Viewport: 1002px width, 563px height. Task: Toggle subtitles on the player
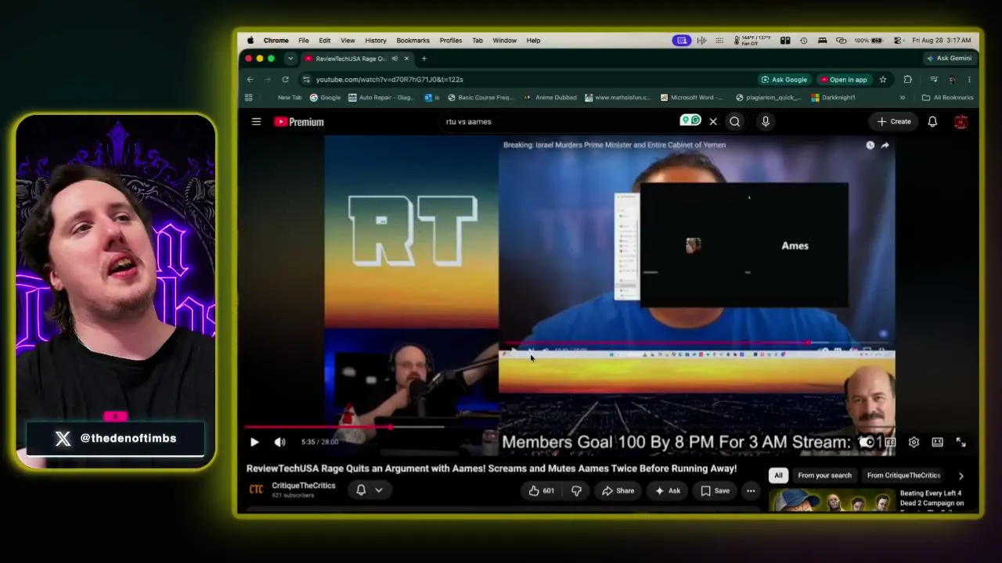point(890,442)
